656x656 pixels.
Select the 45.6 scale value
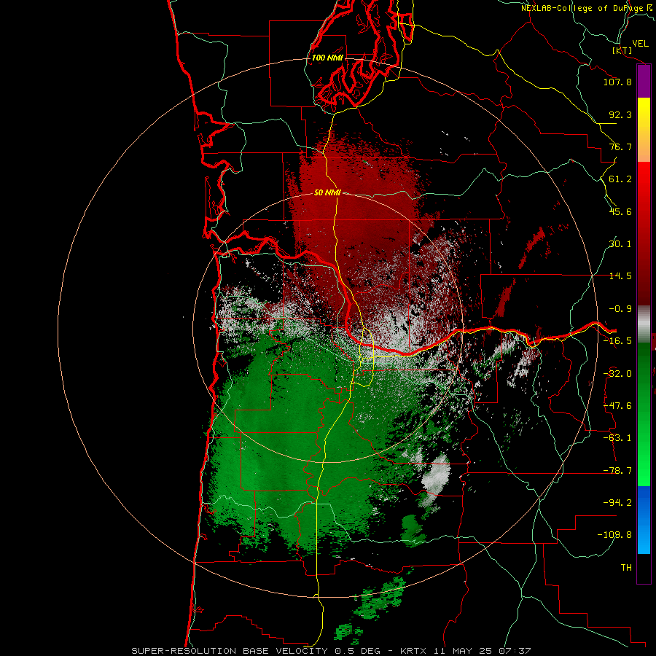(620, 211)
